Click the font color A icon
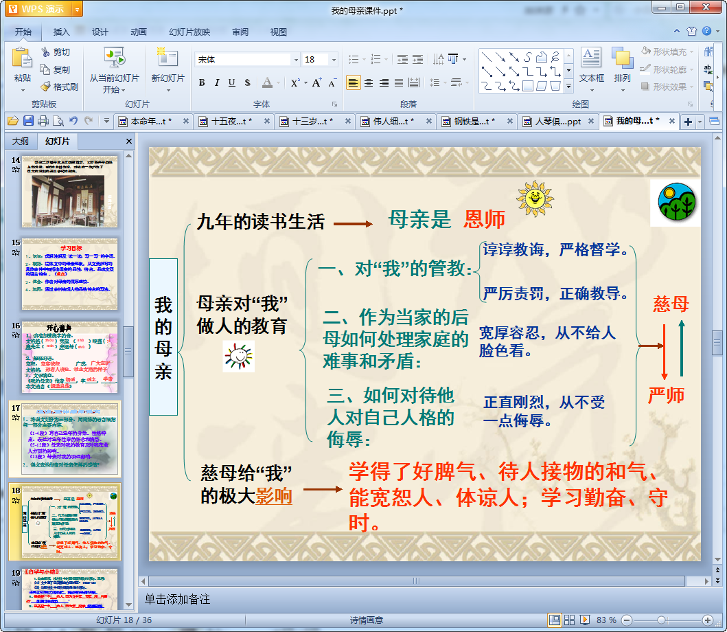727x632 pixels. pyautogui.click(x=267, y=82)
